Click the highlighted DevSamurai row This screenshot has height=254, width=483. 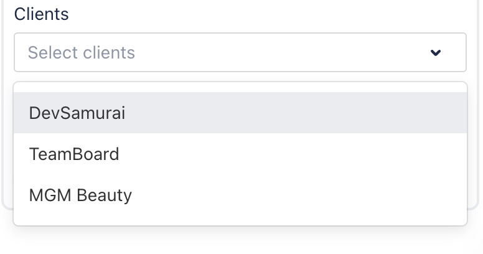point(240,113)
